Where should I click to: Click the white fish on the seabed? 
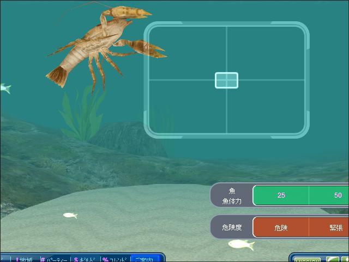point(240,244)
